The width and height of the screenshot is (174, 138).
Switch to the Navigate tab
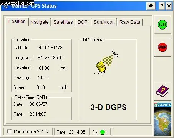[x=40, y=22]
